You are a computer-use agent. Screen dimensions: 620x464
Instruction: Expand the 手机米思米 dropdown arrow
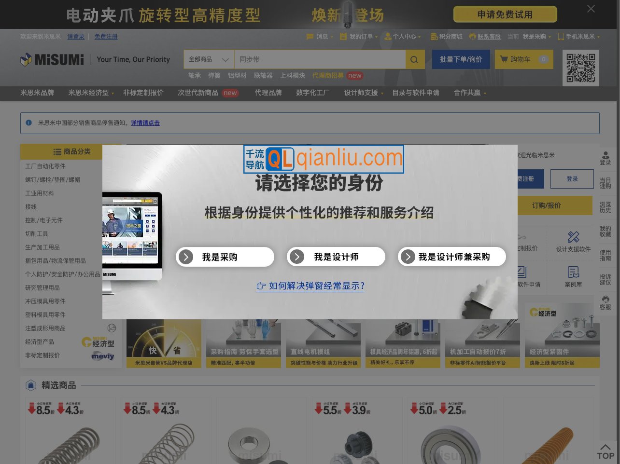pos(598,36)
